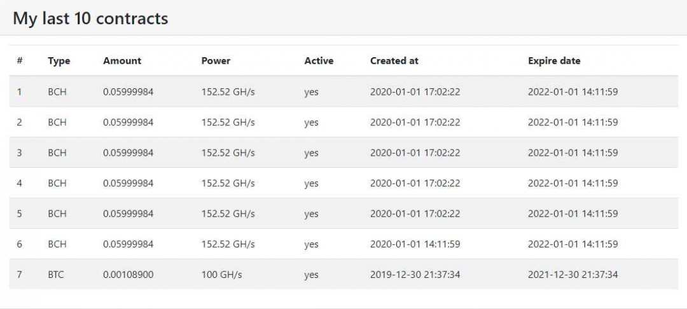Image resolution: width=687 pixels, height=309 pixels.
Task: Select row number 1 in the contracts table
Action: pyautogui.click(x=19, y=92)
